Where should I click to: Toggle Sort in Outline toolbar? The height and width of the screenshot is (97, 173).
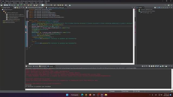tap(157, 8)
